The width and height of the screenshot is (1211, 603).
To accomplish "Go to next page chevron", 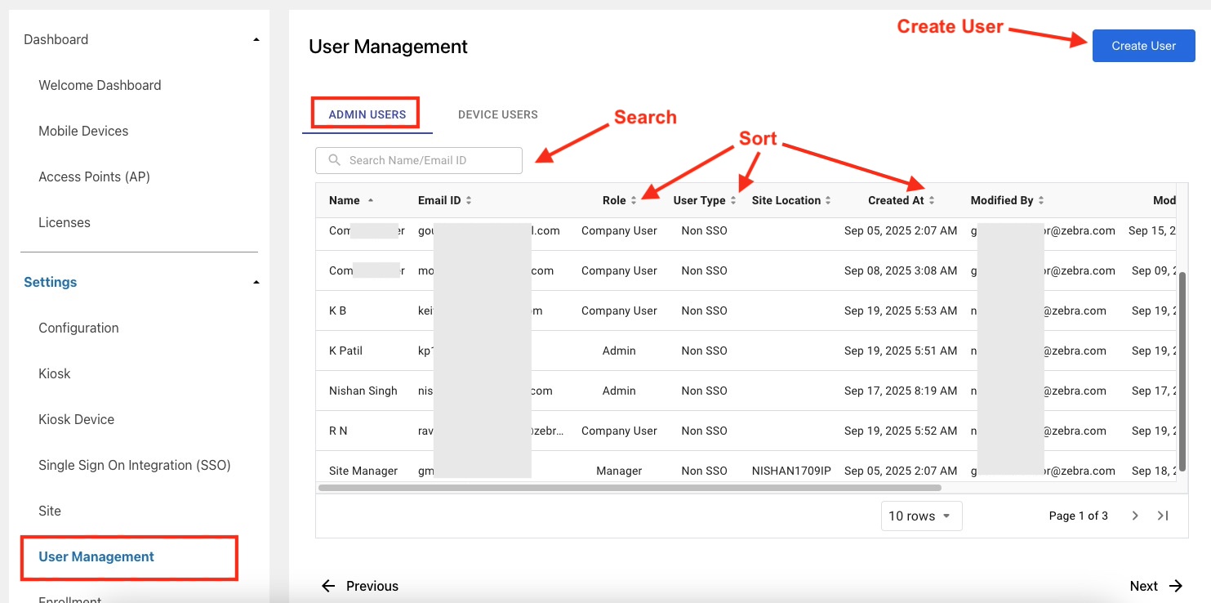I will [x=1135, y=516].
